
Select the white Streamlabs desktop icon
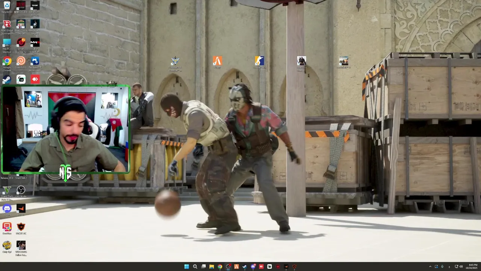click(x=21, y=79)
